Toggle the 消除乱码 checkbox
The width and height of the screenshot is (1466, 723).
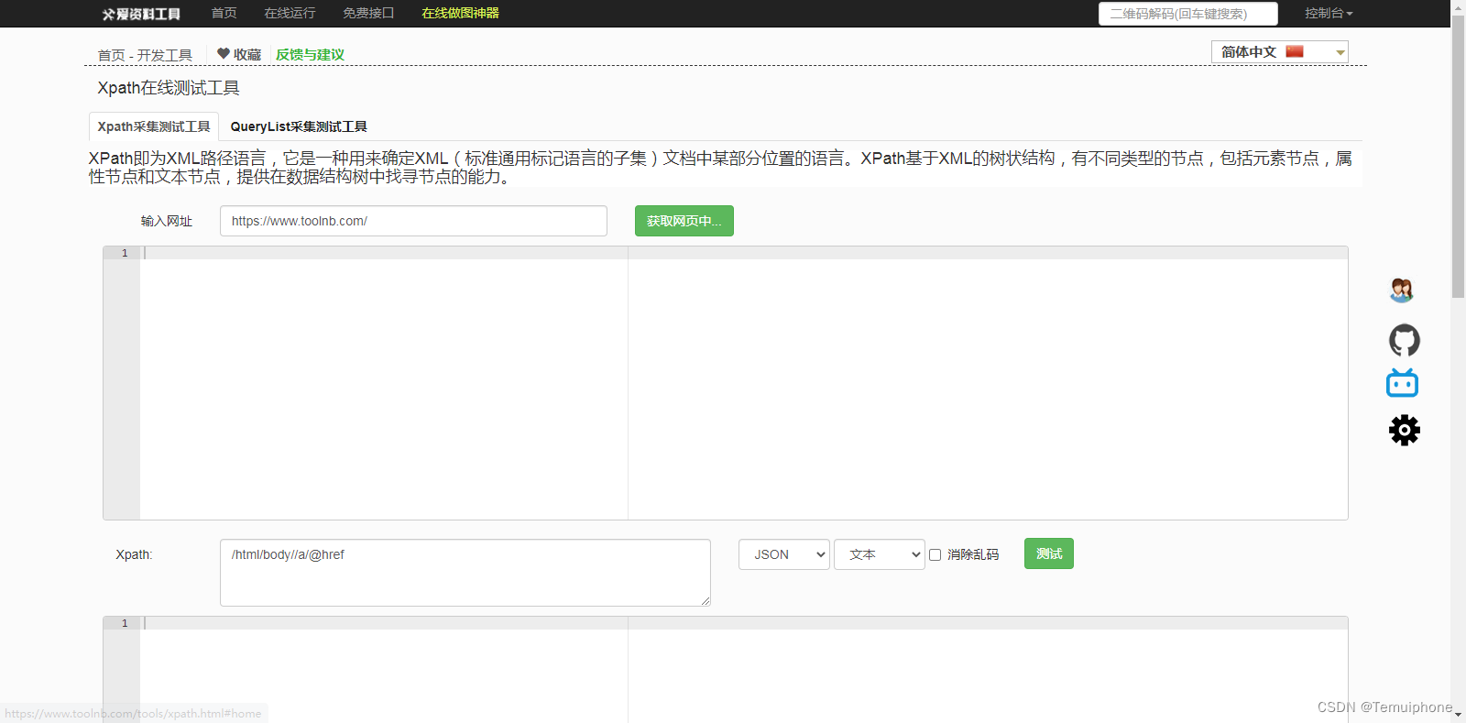tap(935, 554)
